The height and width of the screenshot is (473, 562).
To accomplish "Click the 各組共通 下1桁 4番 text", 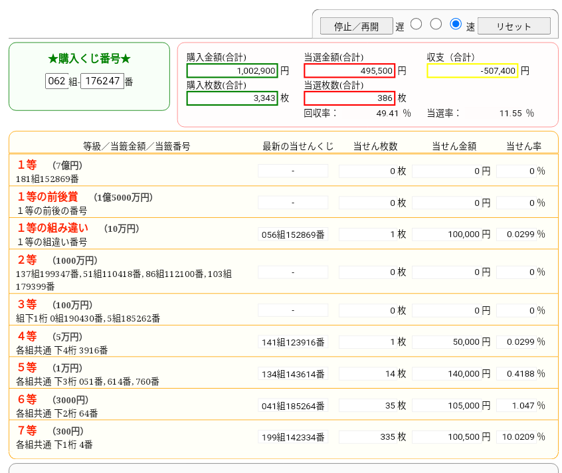I will click(54, 444).
